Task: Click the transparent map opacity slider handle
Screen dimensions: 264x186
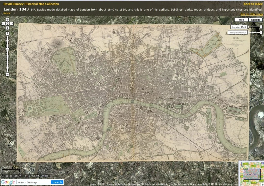Action: tap(261, 33)
